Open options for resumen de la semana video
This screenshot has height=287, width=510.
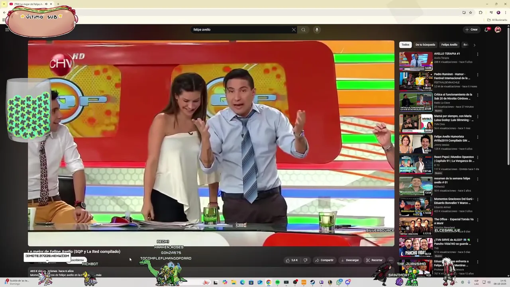(477, 179)
